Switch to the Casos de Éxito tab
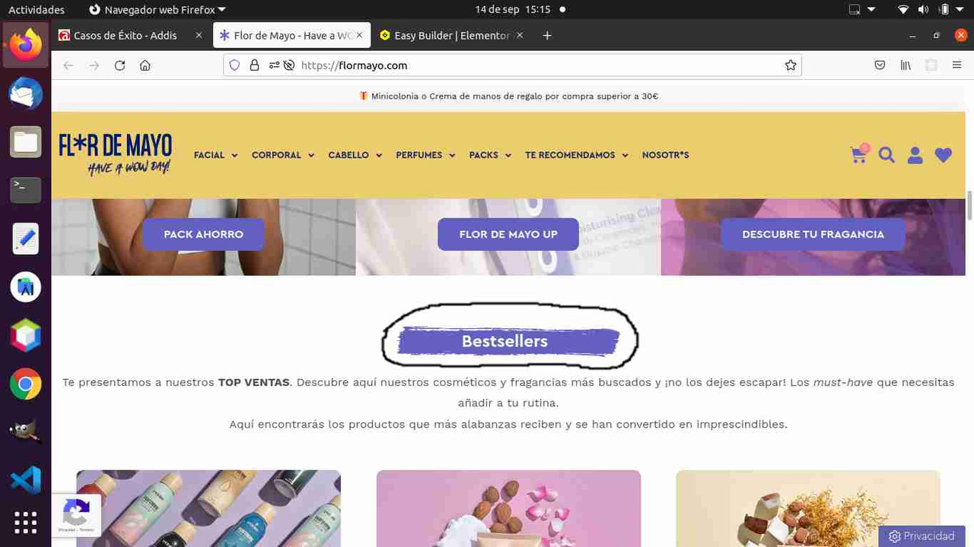 tap(131, 35)
